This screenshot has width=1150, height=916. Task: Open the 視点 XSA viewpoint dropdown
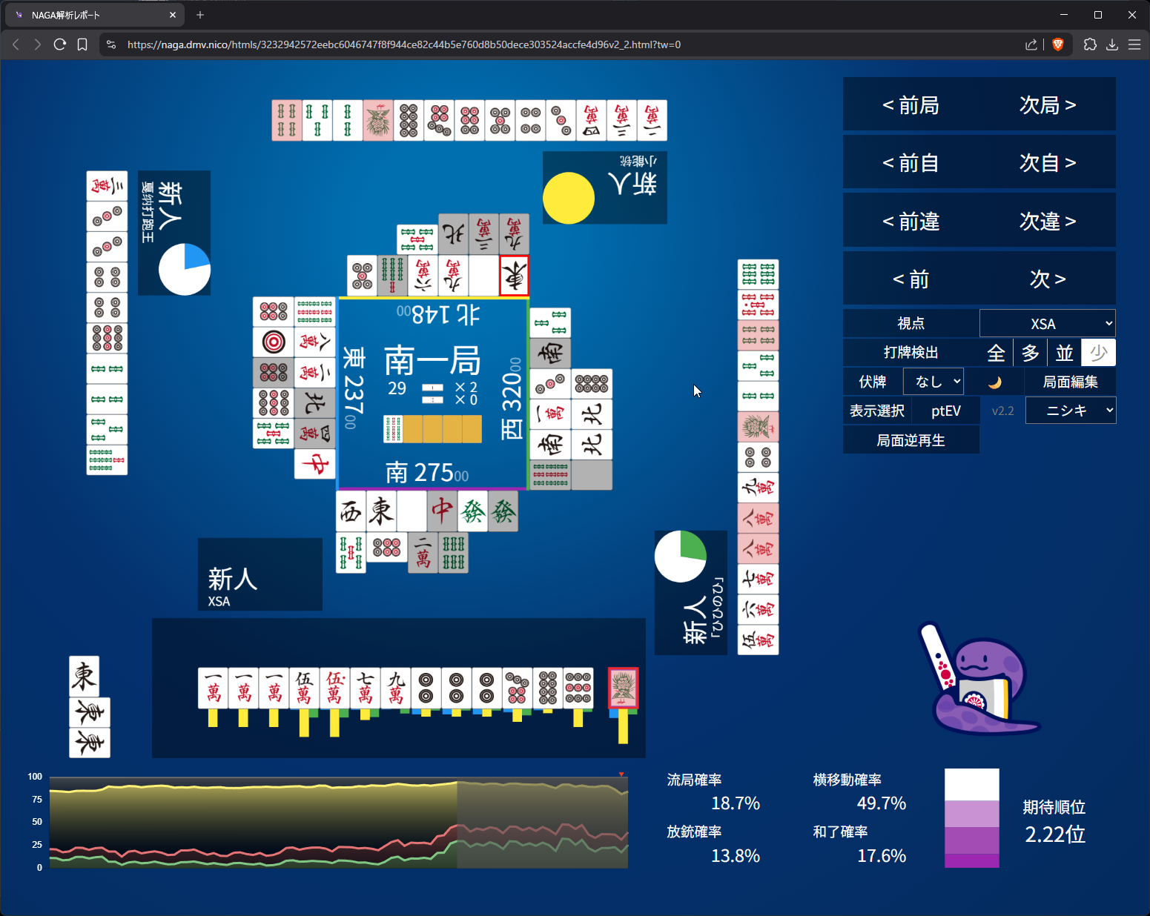pyautogui.click(x=1047, y=324)
